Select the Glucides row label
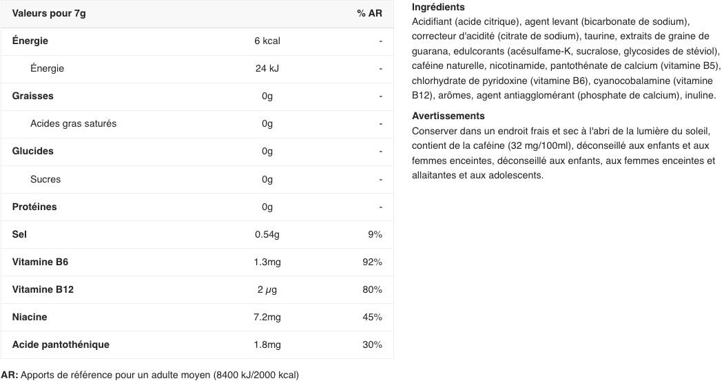724x383 pixels. [33, 151]
